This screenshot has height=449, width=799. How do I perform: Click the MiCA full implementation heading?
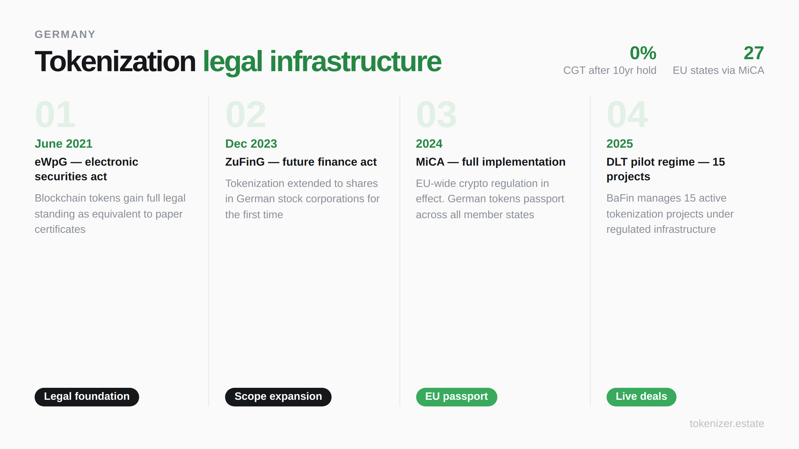coord(490,162)
